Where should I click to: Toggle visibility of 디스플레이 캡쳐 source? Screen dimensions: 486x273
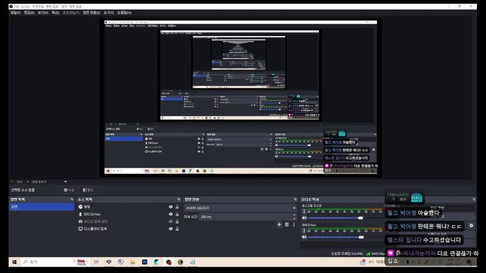170,229
